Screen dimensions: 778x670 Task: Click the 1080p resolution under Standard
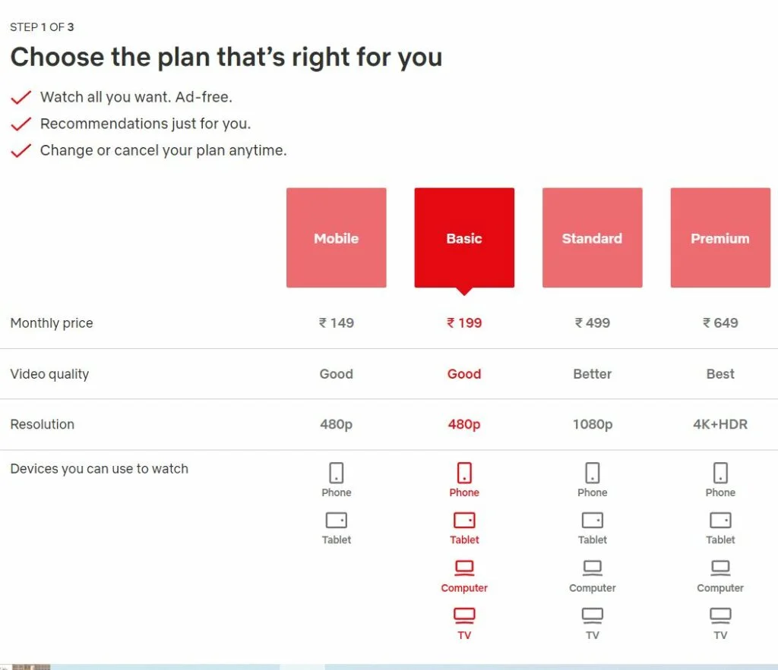click(x=593, y=424)
